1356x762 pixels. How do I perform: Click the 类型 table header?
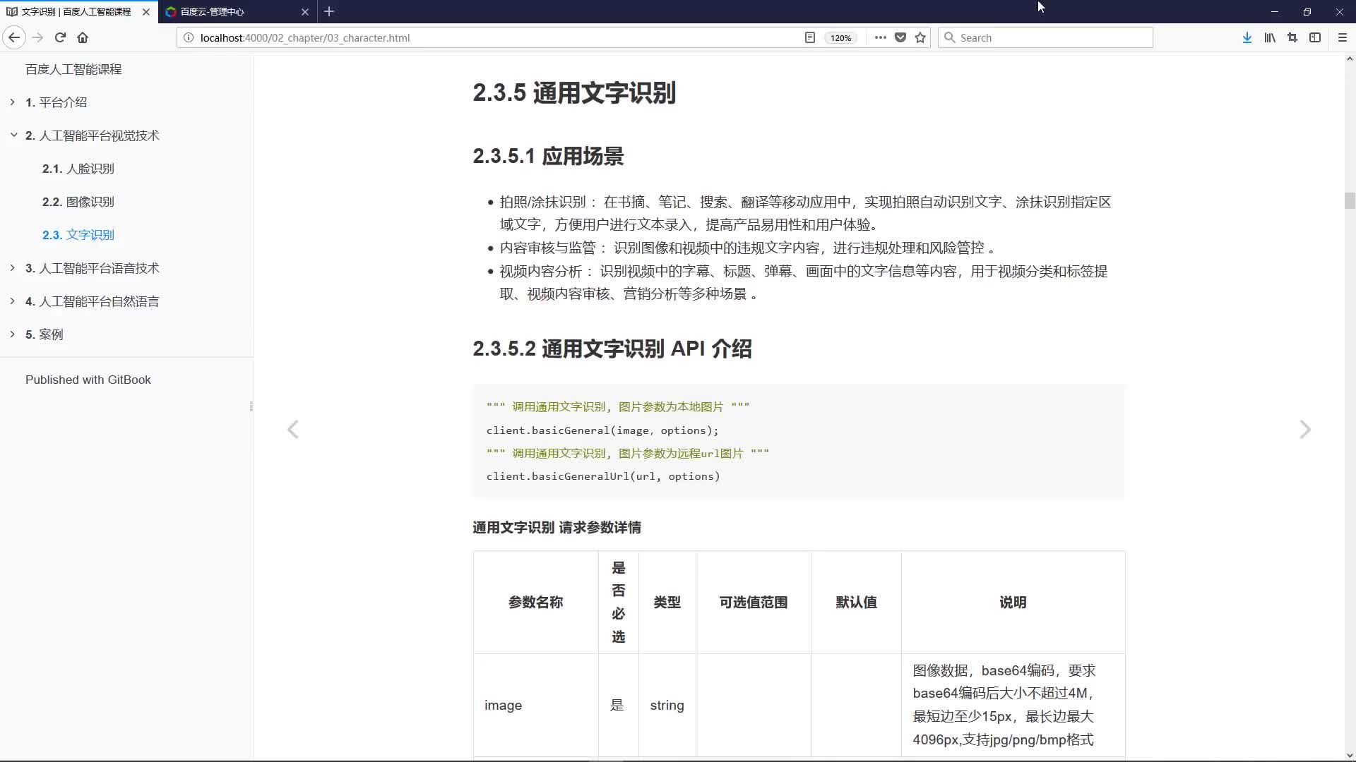click(667, 603)
